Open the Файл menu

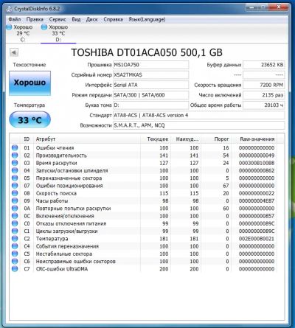click(x=15, y=19)
